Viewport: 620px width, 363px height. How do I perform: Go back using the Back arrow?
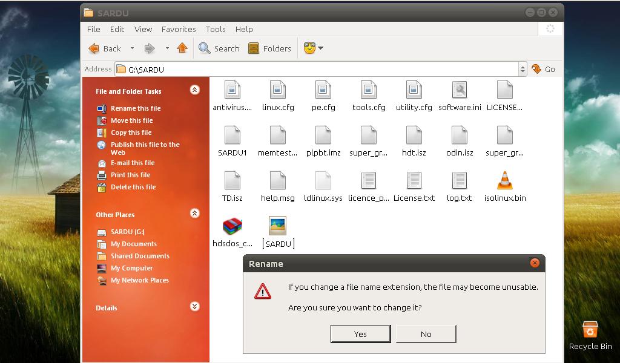coord(104,48)
